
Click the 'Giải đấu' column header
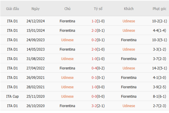coord(12,9)
